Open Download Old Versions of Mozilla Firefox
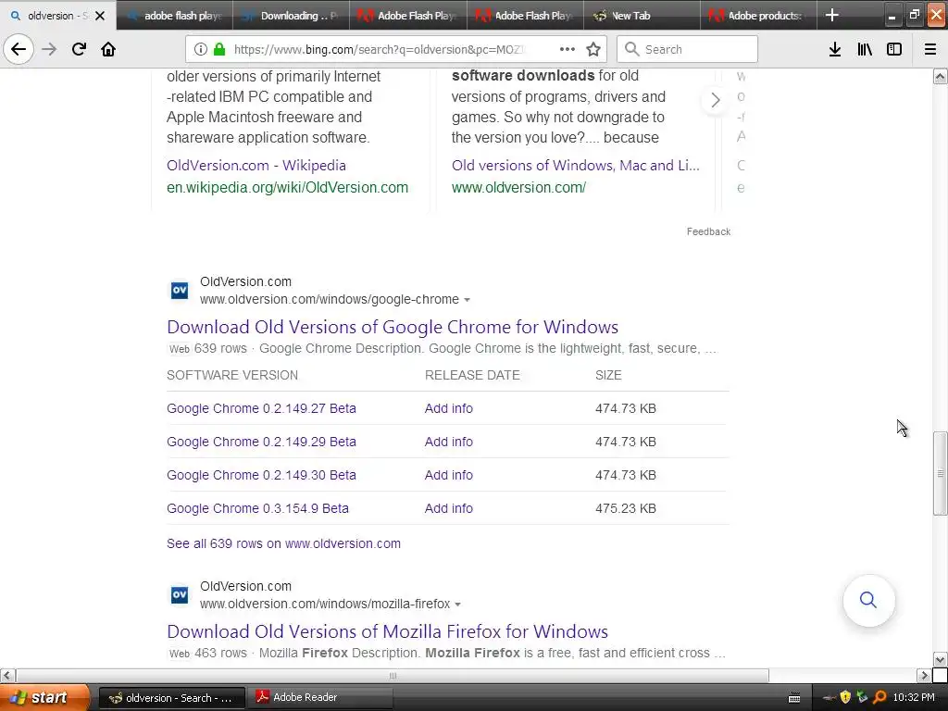Image resolution: width=948 pixels, height=711 pixels. tap(388, 631)
